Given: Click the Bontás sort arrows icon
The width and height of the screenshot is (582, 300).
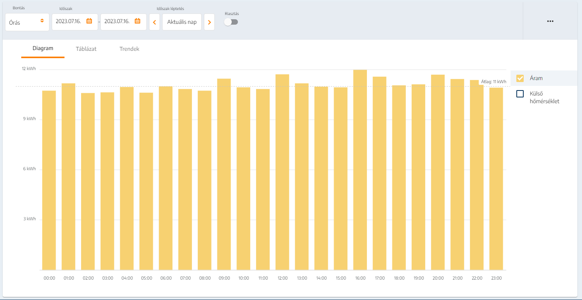Looking at the screenshot, I should (x=42, y=21).
